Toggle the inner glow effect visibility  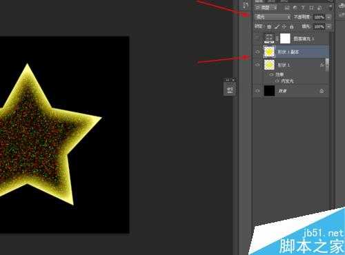coord(277,81)
